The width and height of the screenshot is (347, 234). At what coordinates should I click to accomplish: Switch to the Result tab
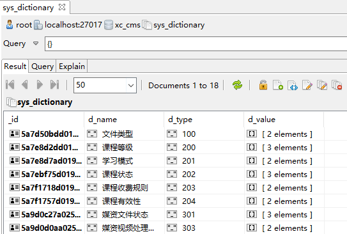[15, 66]
